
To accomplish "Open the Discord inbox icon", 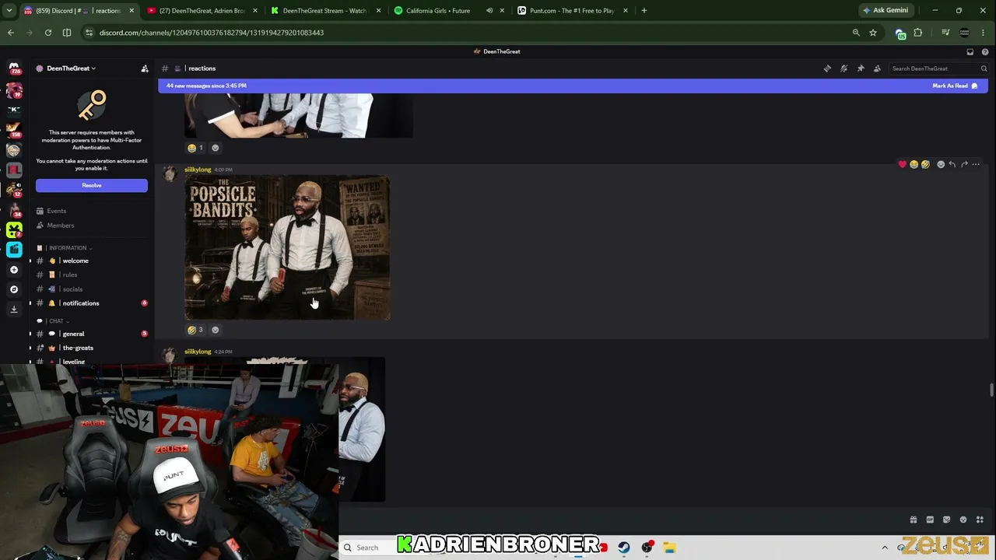I will pos(970,51).
